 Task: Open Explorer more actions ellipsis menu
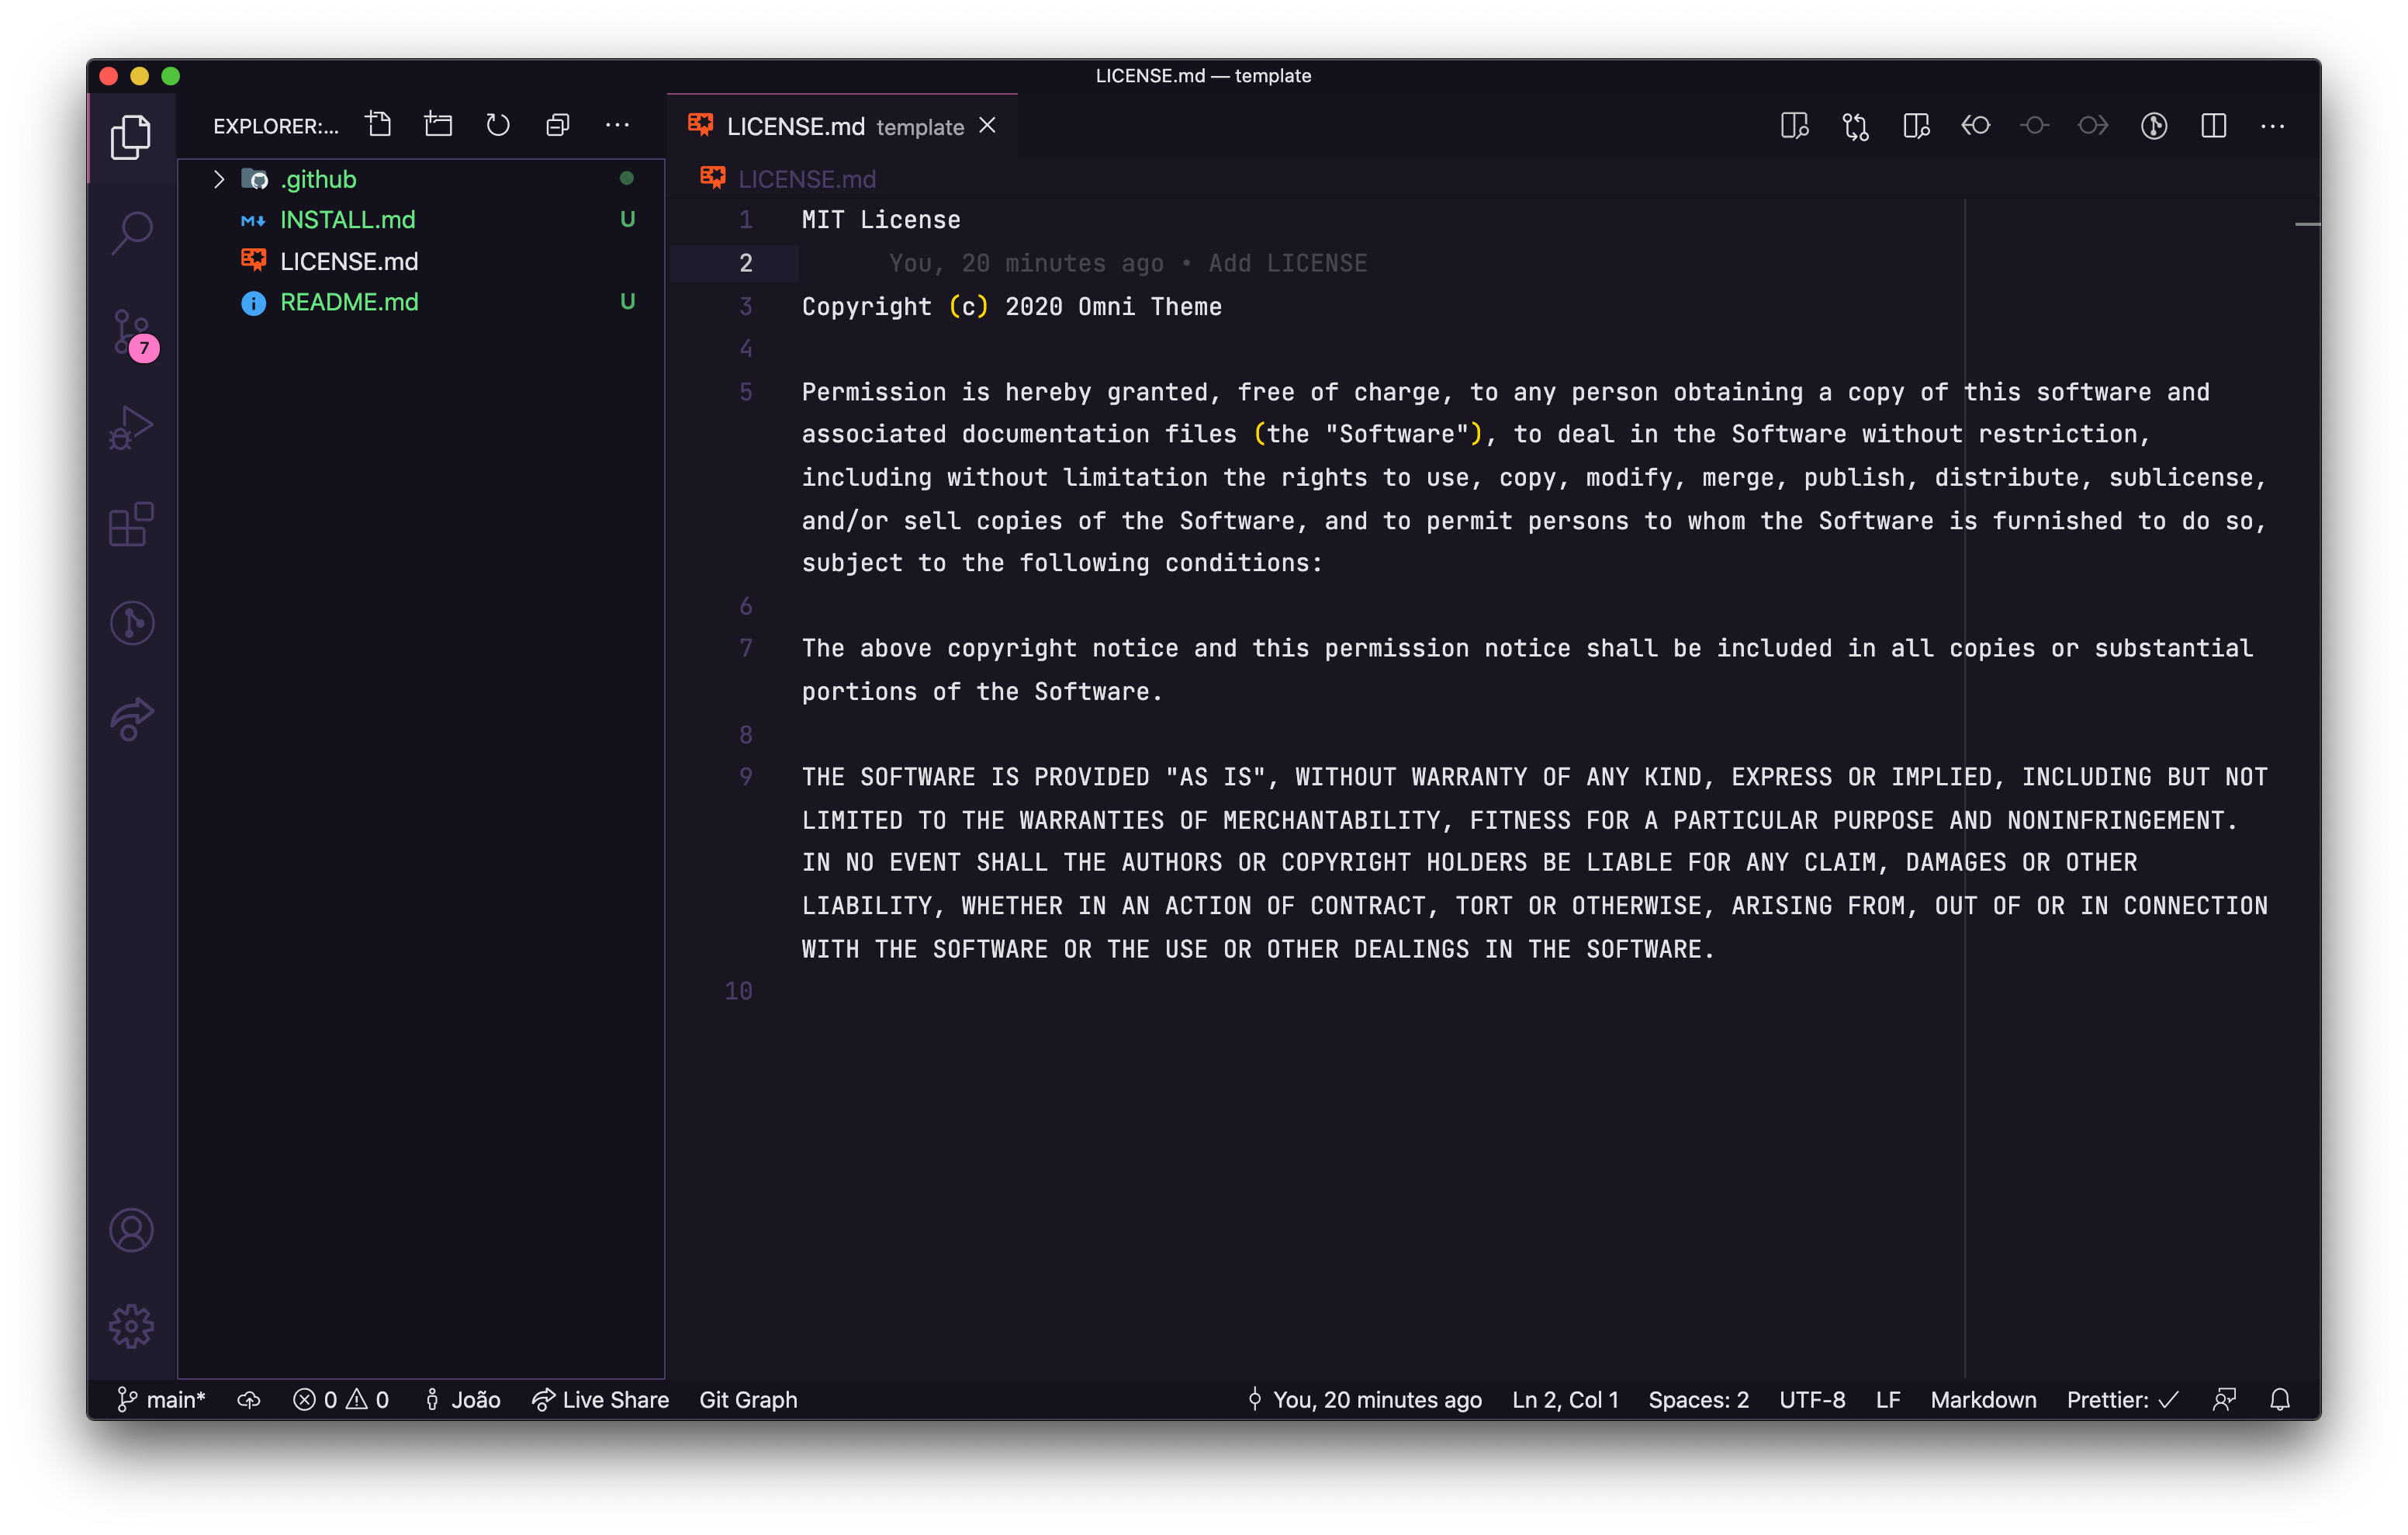[x=617, y=125]
